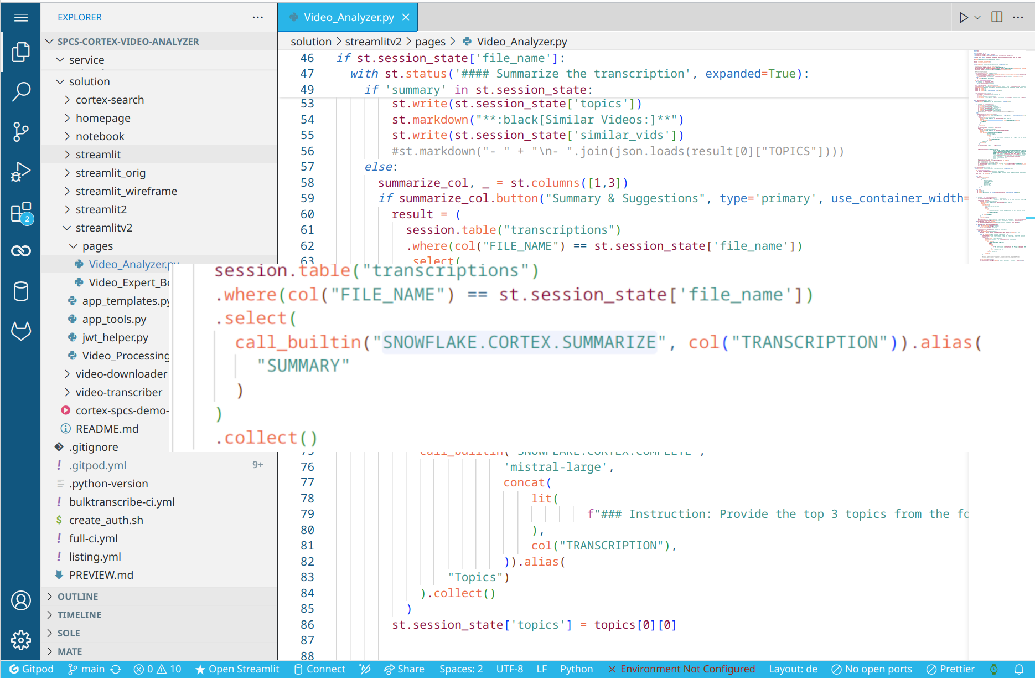
Task: Open the Search view in the activity bar
Action: [x=20, y=91]
